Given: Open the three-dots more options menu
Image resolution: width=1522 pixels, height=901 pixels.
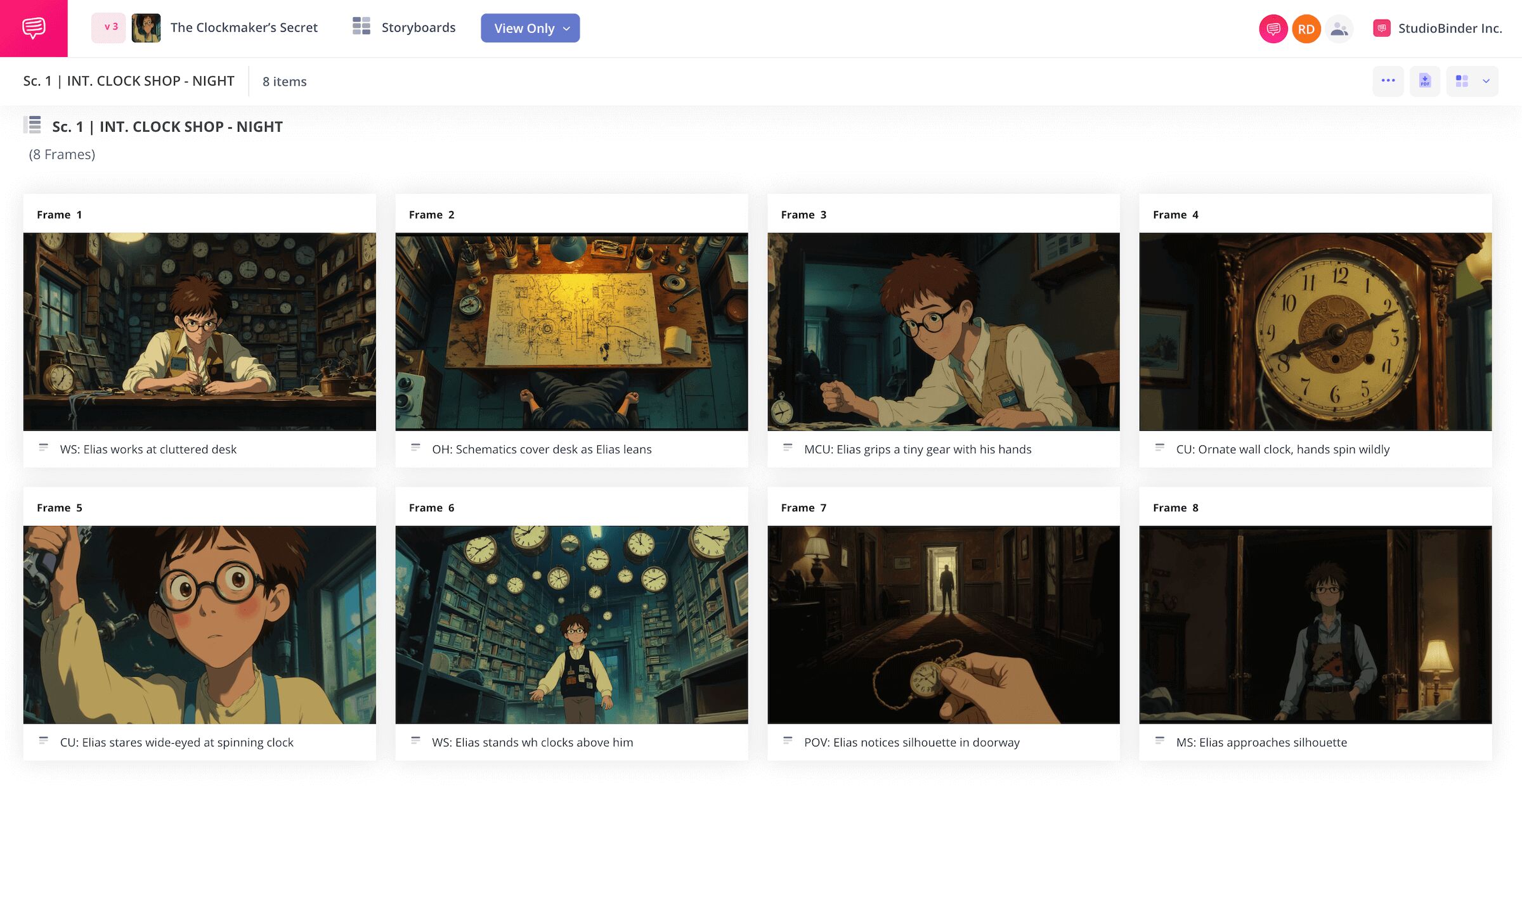Looking at the screenshot, I should [x=1388, y=81].
